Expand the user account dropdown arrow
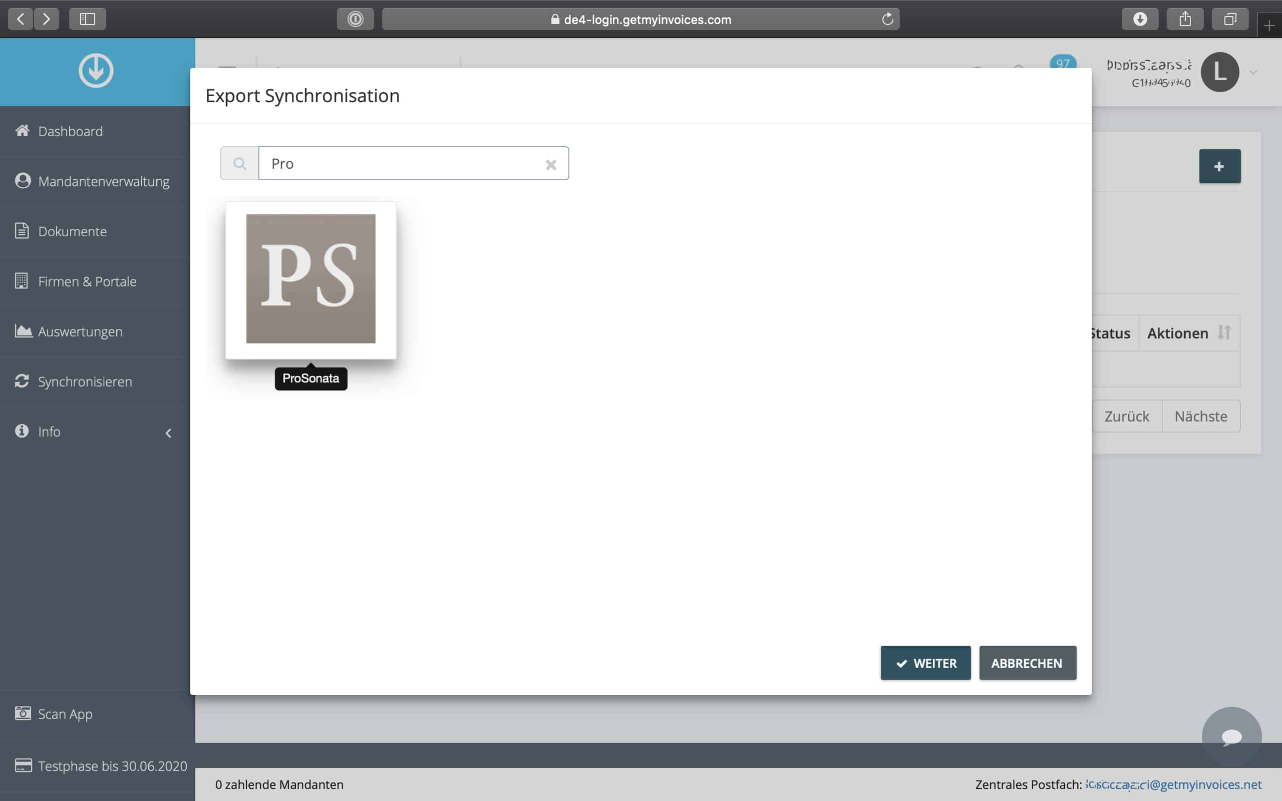The width and height of the screenshot is (1282, 801). tap(1253, 73)
